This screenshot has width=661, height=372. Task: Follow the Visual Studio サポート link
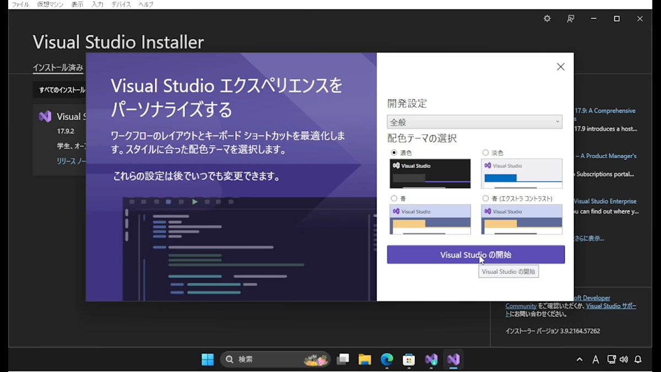coord(611,305)
